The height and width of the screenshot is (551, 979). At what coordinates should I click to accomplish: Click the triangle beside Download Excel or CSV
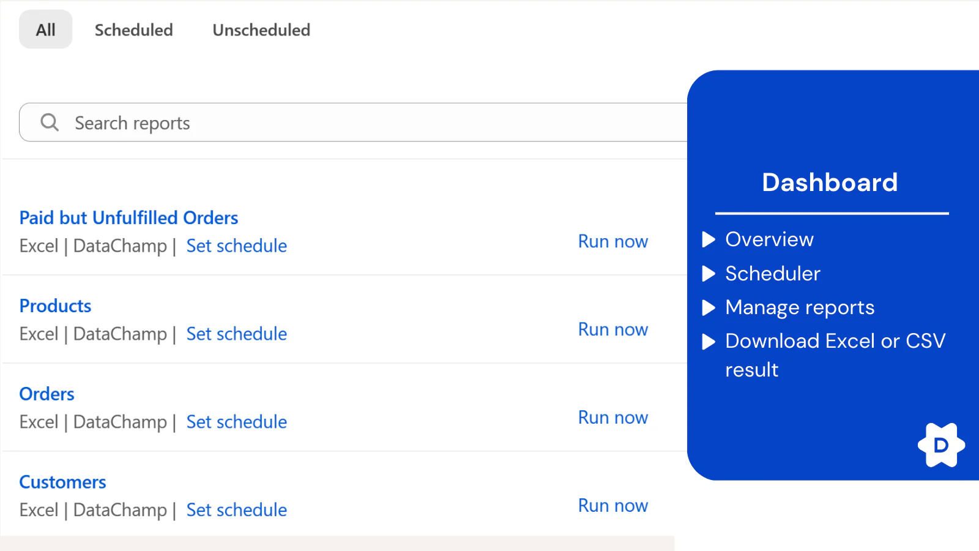tap(709, 342)
